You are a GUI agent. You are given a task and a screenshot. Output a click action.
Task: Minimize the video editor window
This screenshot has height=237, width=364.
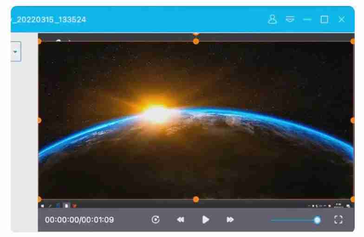coord(307,19)
